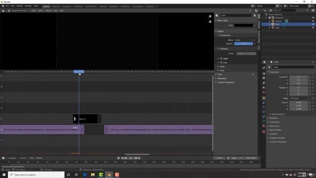The image size is (316, 178).
Task: Toggle Mirror X button
Action: tap(241, 53)
